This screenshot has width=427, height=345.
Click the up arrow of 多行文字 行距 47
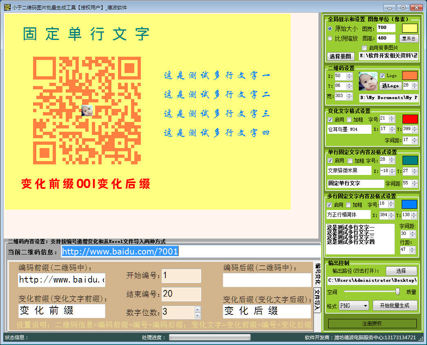point(413,248)
